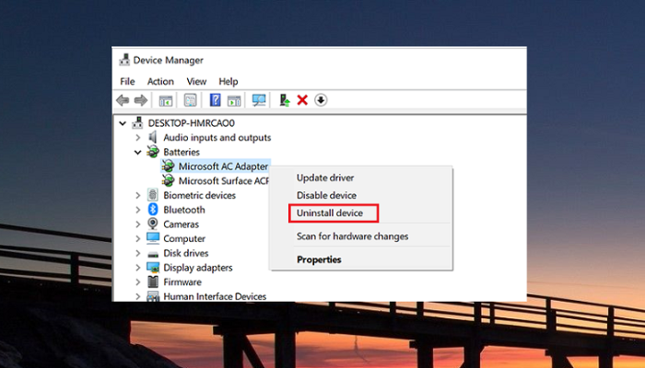Open the Action menu

coord(160,81)
